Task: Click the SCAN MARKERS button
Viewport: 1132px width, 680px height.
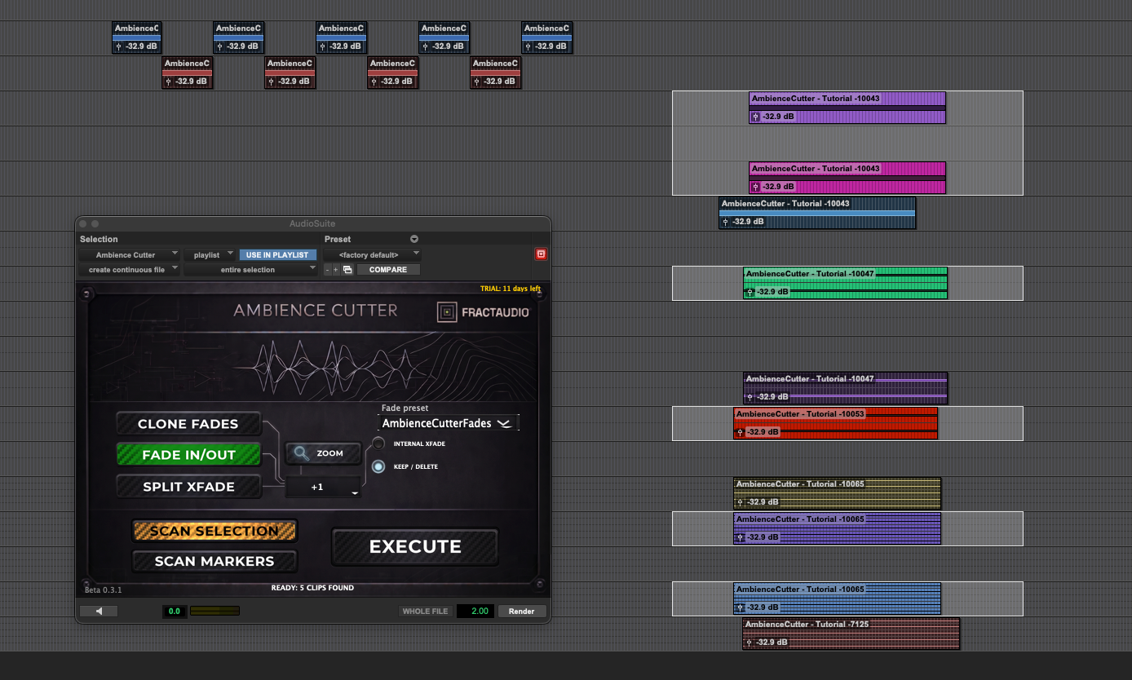Action: (214, 561)
